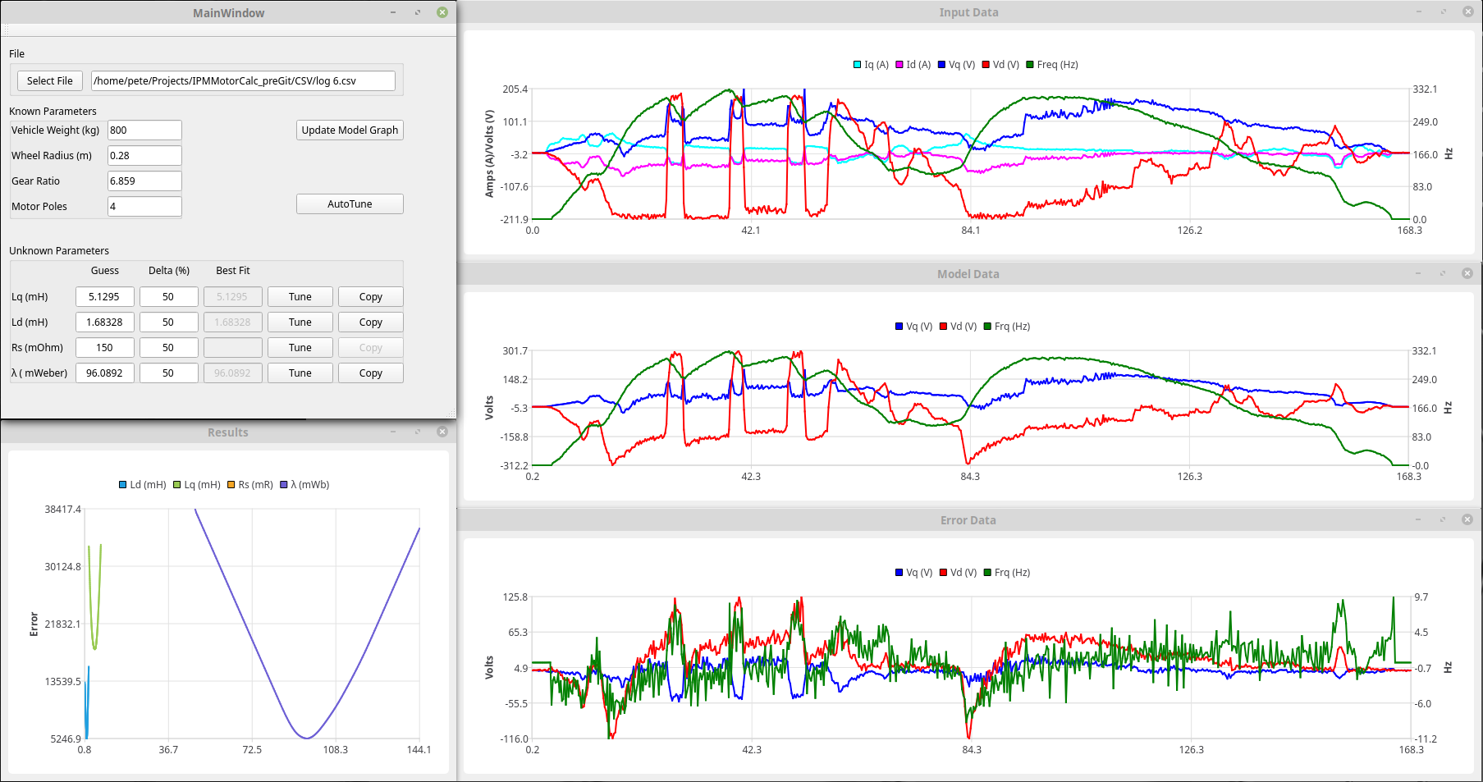1483x782 pixels.
Task: Close the Results window
Action: tap(442, 432)
